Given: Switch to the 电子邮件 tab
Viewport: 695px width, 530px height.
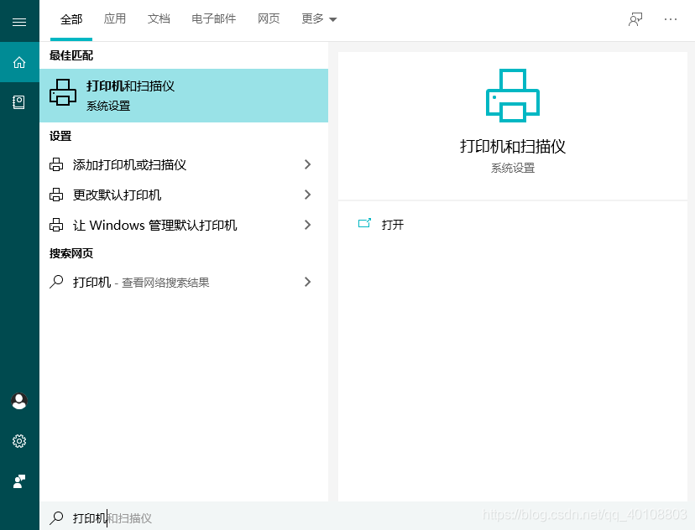Looking at the screenshot, I should click(x=214, y=18).
